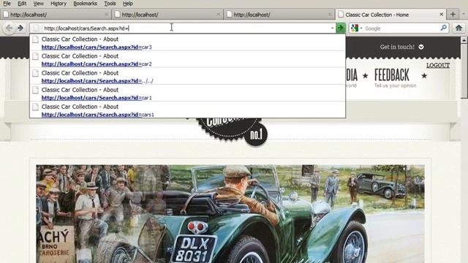Viewport: 468px width, 263px height.
Task: Choose suggestion ending with id=car2
Action: pyautogui.click(x=187, y=59)
